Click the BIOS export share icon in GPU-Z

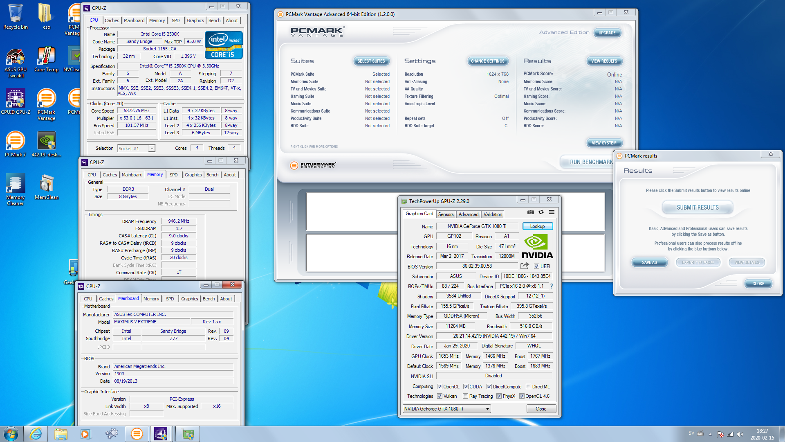point(525,266)
